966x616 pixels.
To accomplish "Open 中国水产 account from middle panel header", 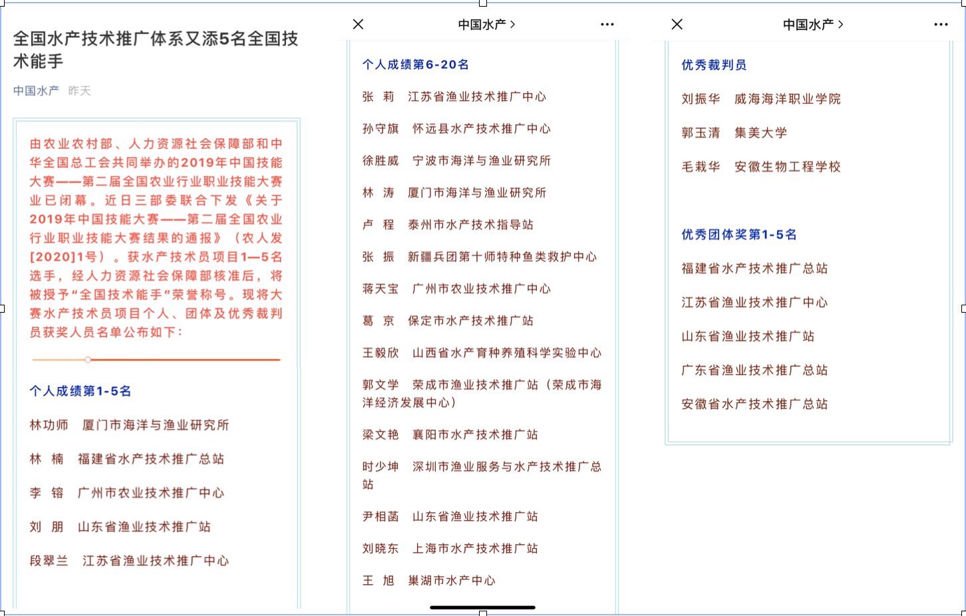I will coord(486,25).
